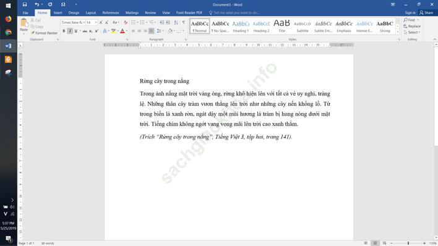
Task: Expand the Styles gallery More arrow
Action: (398, 32)
